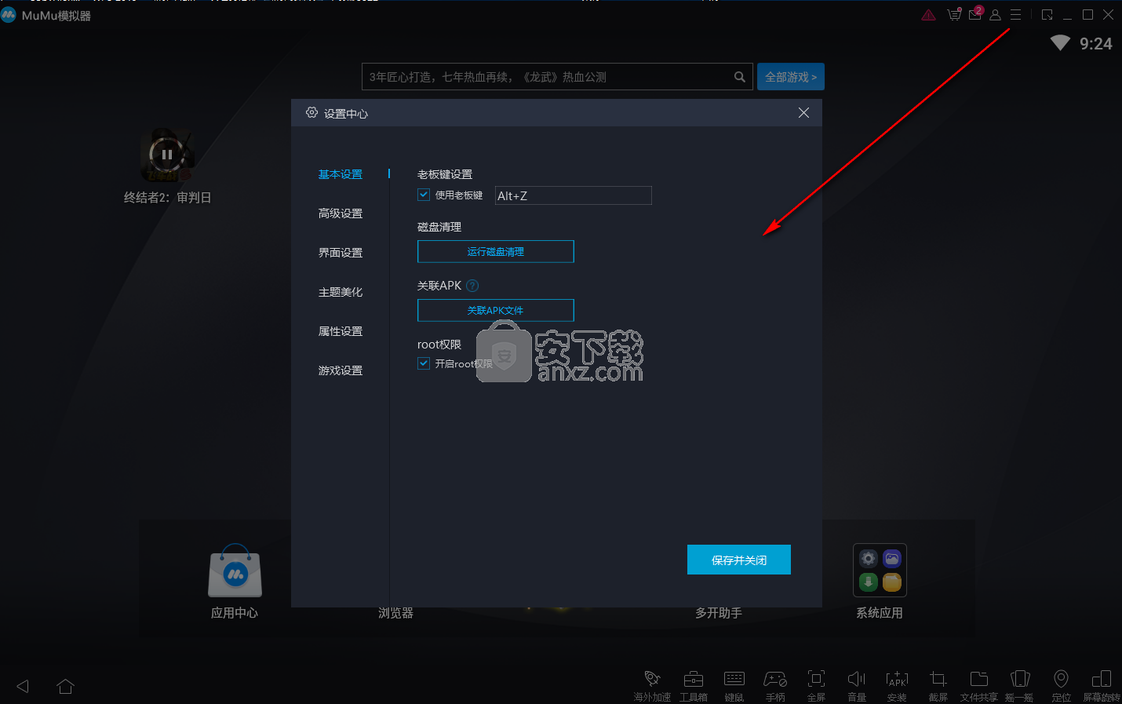Viewport: 1122px width, 704px height.
Task: Open 文件共享 shared folder icon
Action: pos(979,679)
